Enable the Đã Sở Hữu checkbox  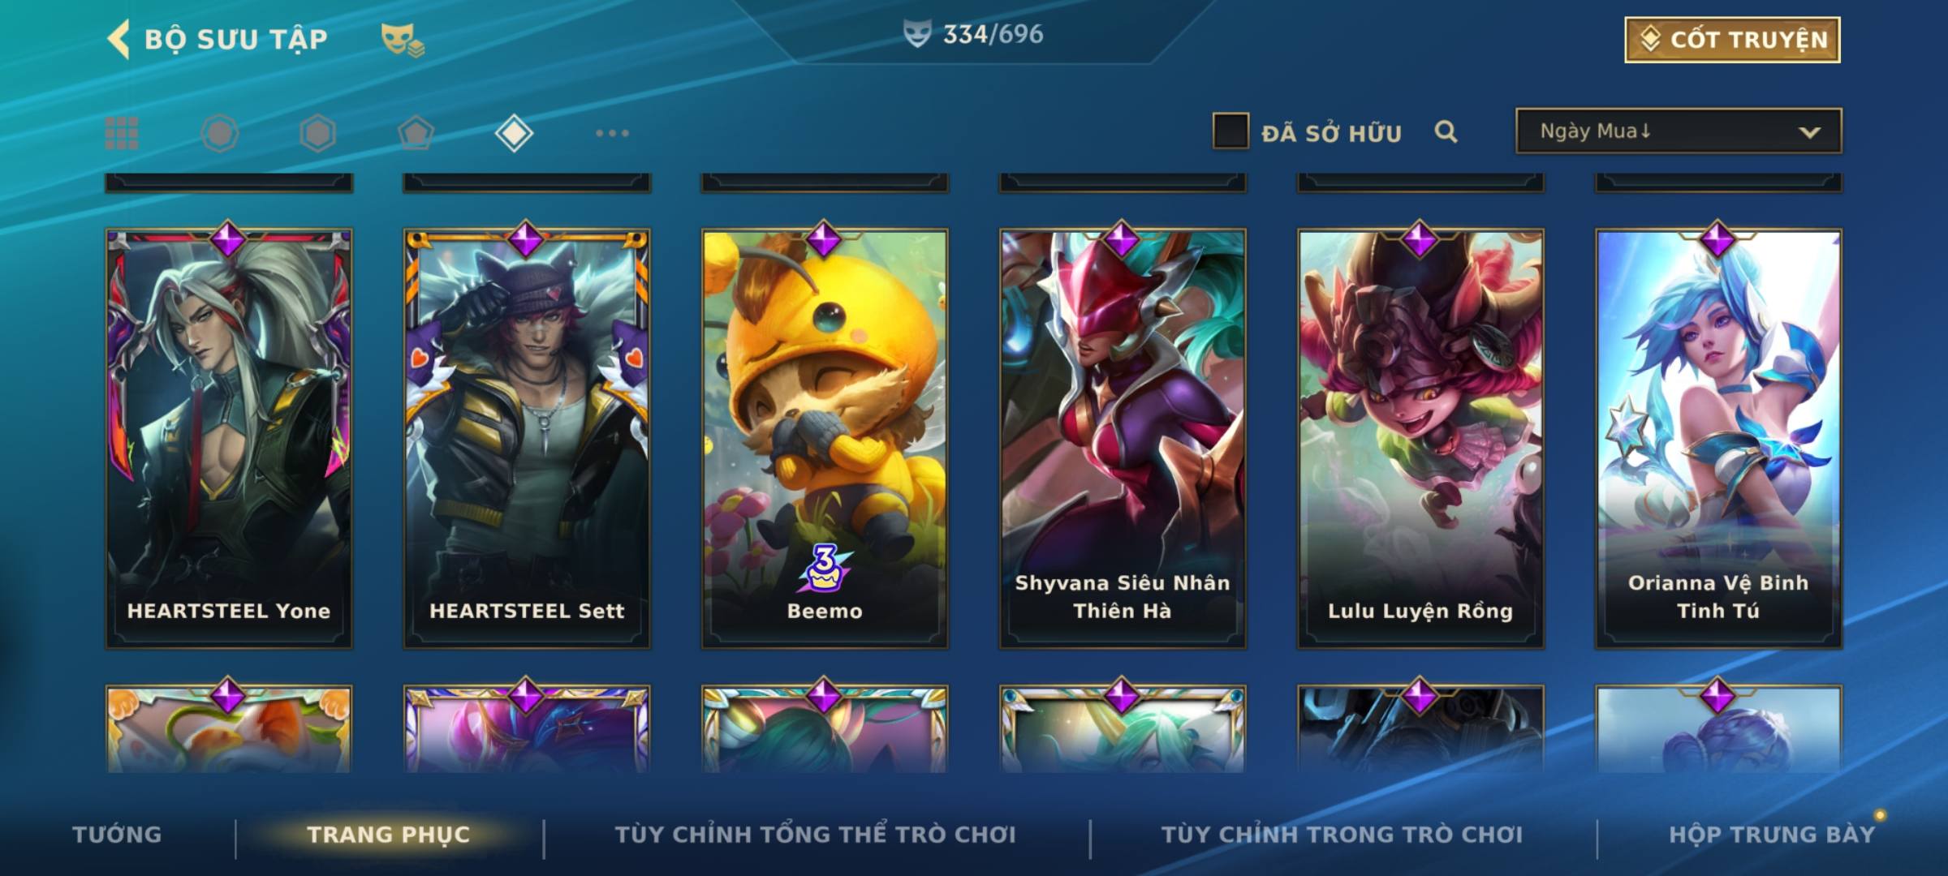pyautogui.click(x=1230, y=131)
